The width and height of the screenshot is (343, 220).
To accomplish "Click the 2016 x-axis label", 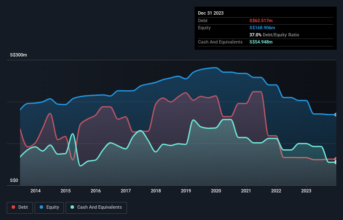I will tap(96, 191).
